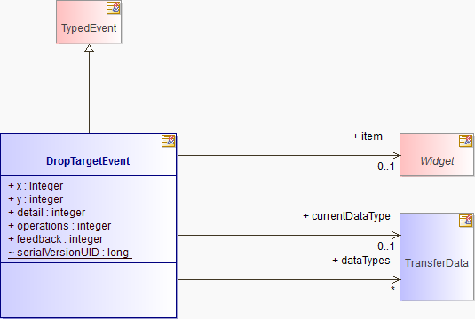Click the class icon on the Widget box
475x319 pixels.
point(465,141)
